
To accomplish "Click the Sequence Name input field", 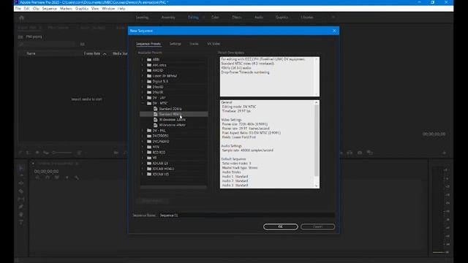I will pyautogui.click(x=246, y=215).
